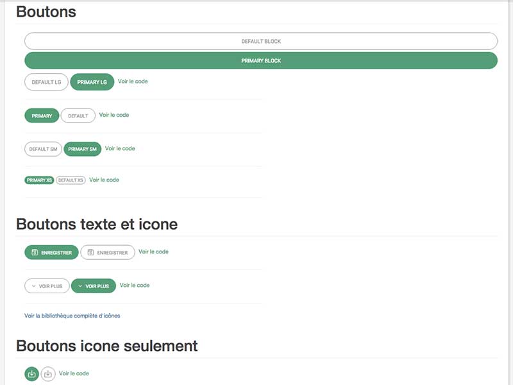Click the tiny Primary XS button

39,180
